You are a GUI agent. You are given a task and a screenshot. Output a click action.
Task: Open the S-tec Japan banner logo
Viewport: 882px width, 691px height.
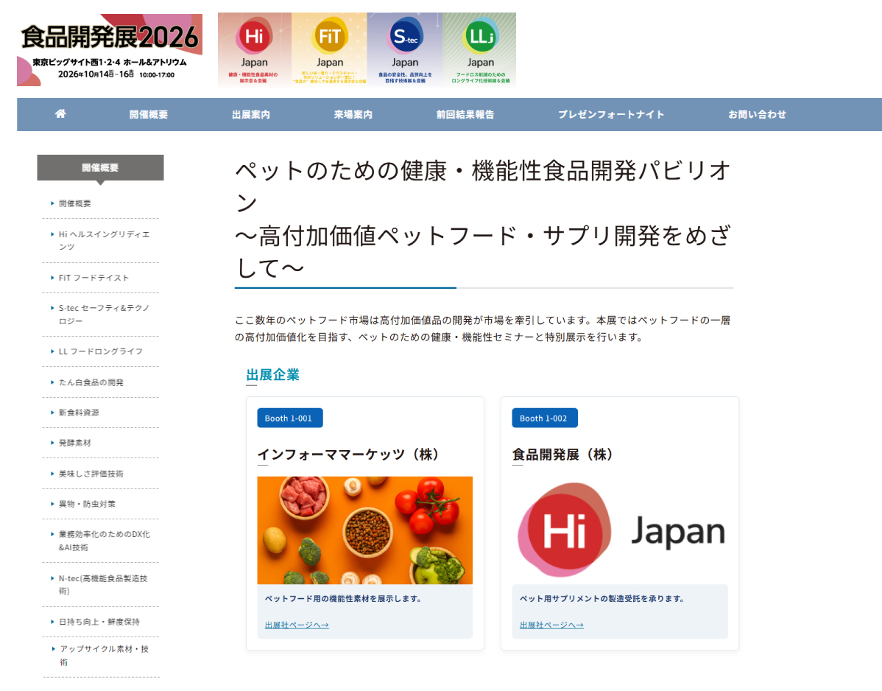(x=404, y=49)
